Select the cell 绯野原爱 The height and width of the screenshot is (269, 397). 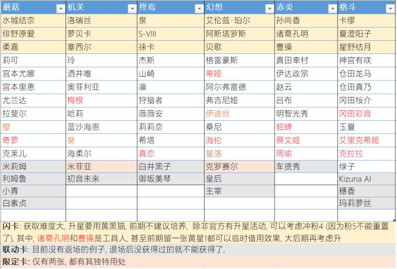click(x=33, y=34)
